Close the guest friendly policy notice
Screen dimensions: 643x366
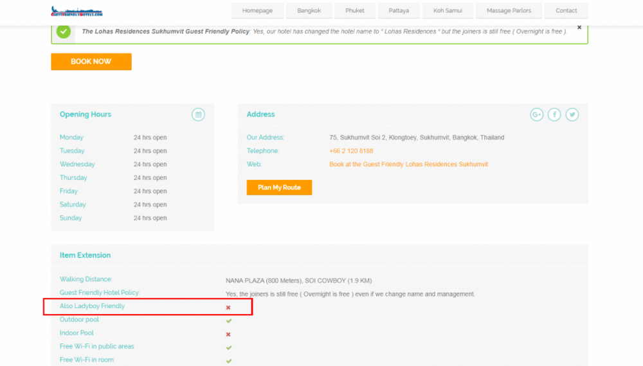579,28
